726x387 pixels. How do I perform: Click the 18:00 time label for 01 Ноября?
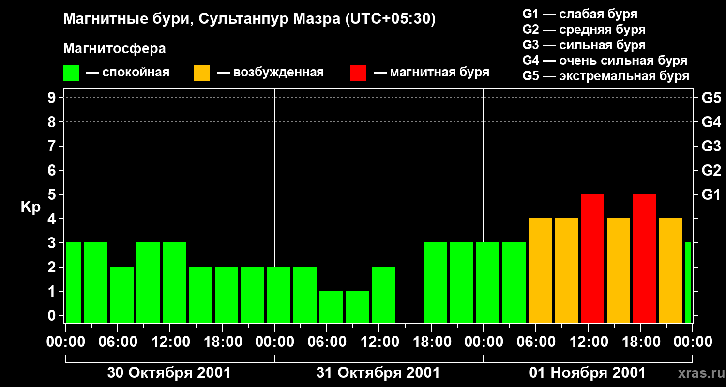pyautogui.click(x=640, y=342)
